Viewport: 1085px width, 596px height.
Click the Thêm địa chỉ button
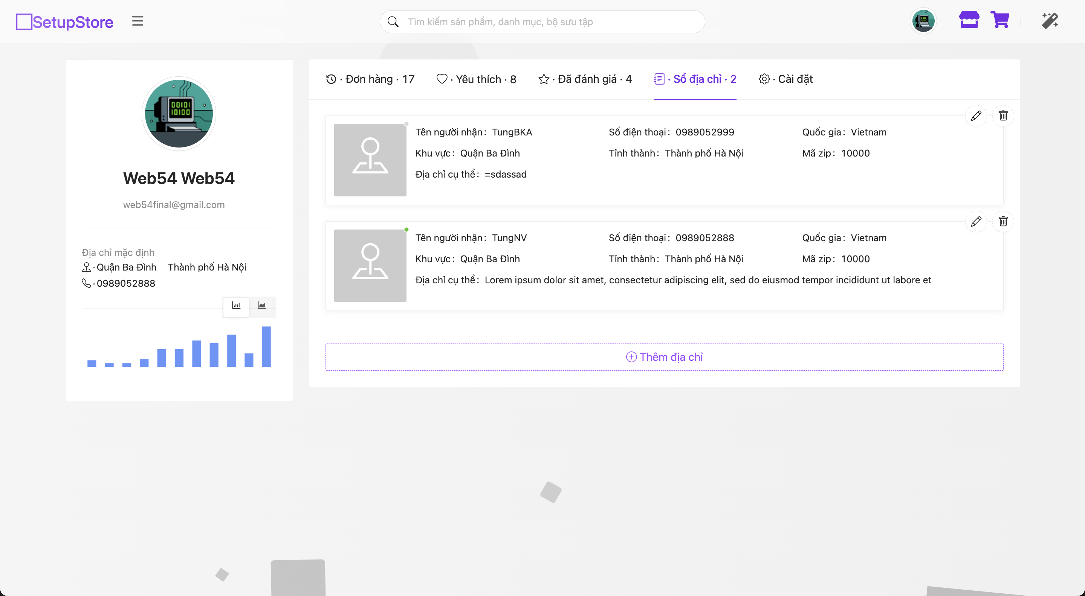click(x=664, y=357)
